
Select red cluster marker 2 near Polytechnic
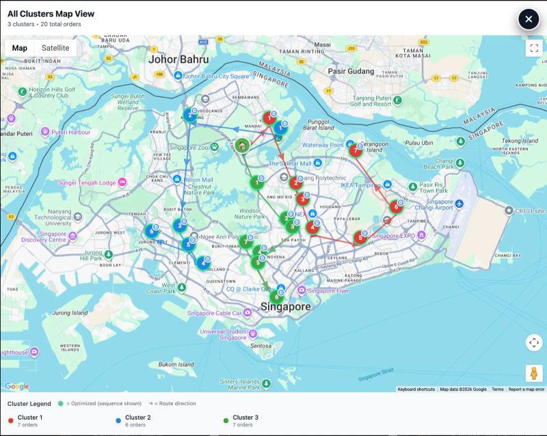click(296, 182)
